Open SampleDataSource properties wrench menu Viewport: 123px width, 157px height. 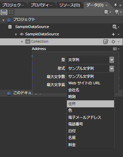coord(116,27)
